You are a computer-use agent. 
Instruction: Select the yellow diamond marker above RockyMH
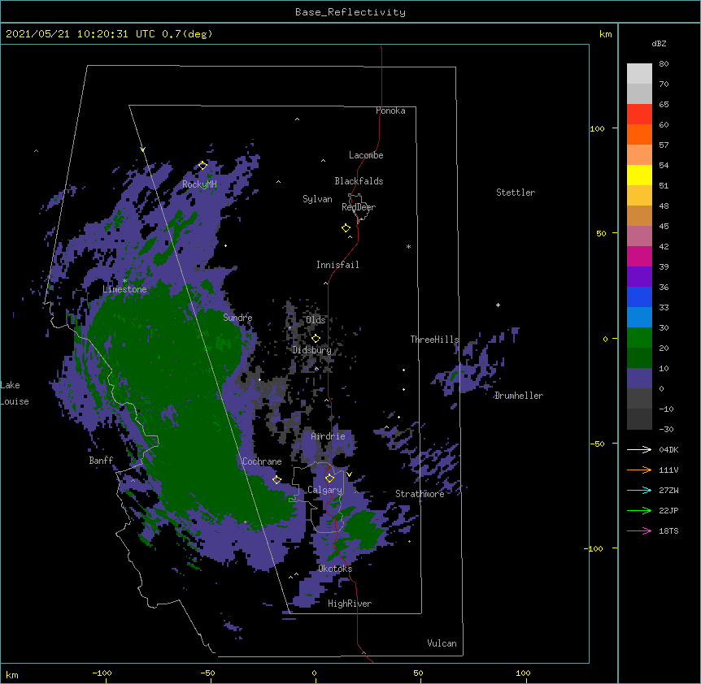(202, 166)
